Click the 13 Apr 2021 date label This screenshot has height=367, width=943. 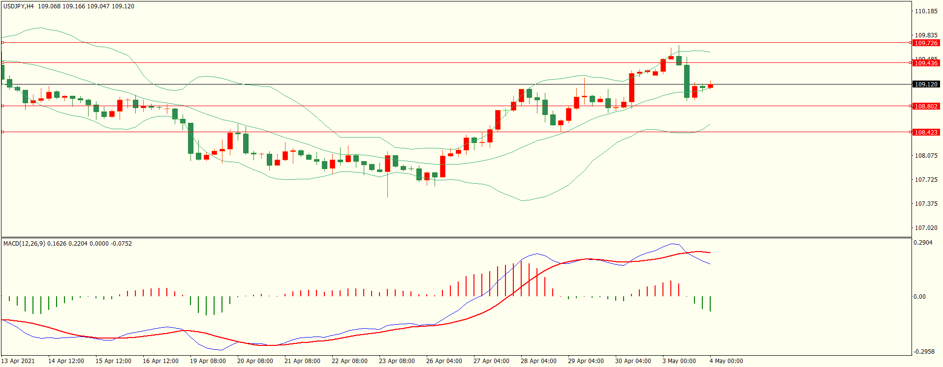pyautogui.click(x=18, y=361)
